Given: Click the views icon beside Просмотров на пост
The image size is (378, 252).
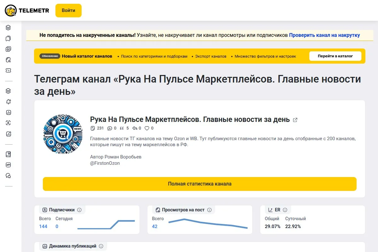Looking at the screenshot, I should point(158,210).
